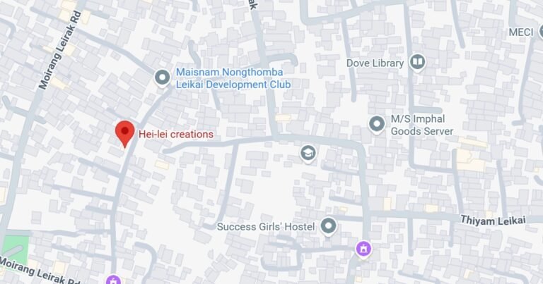This screenshot has height=284, width=543.
Task: Select the marker icon next to MECI
Action: tap(541, 32)
